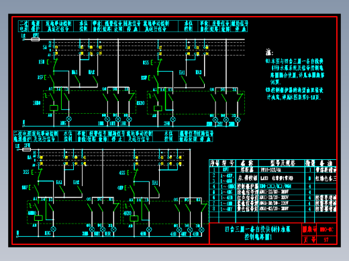Select the '红色信号灯' name cell
This screenshot has width=349, height=261.
coord(247,197)
